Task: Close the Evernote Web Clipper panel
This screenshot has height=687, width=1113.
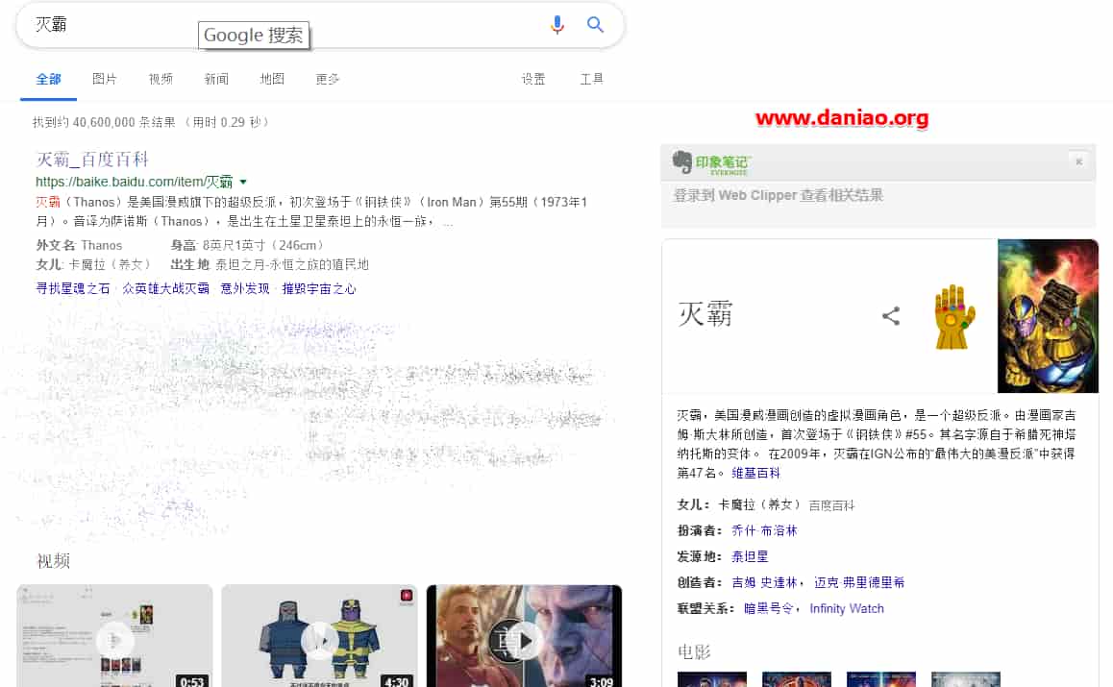Action: [1079, 161]
